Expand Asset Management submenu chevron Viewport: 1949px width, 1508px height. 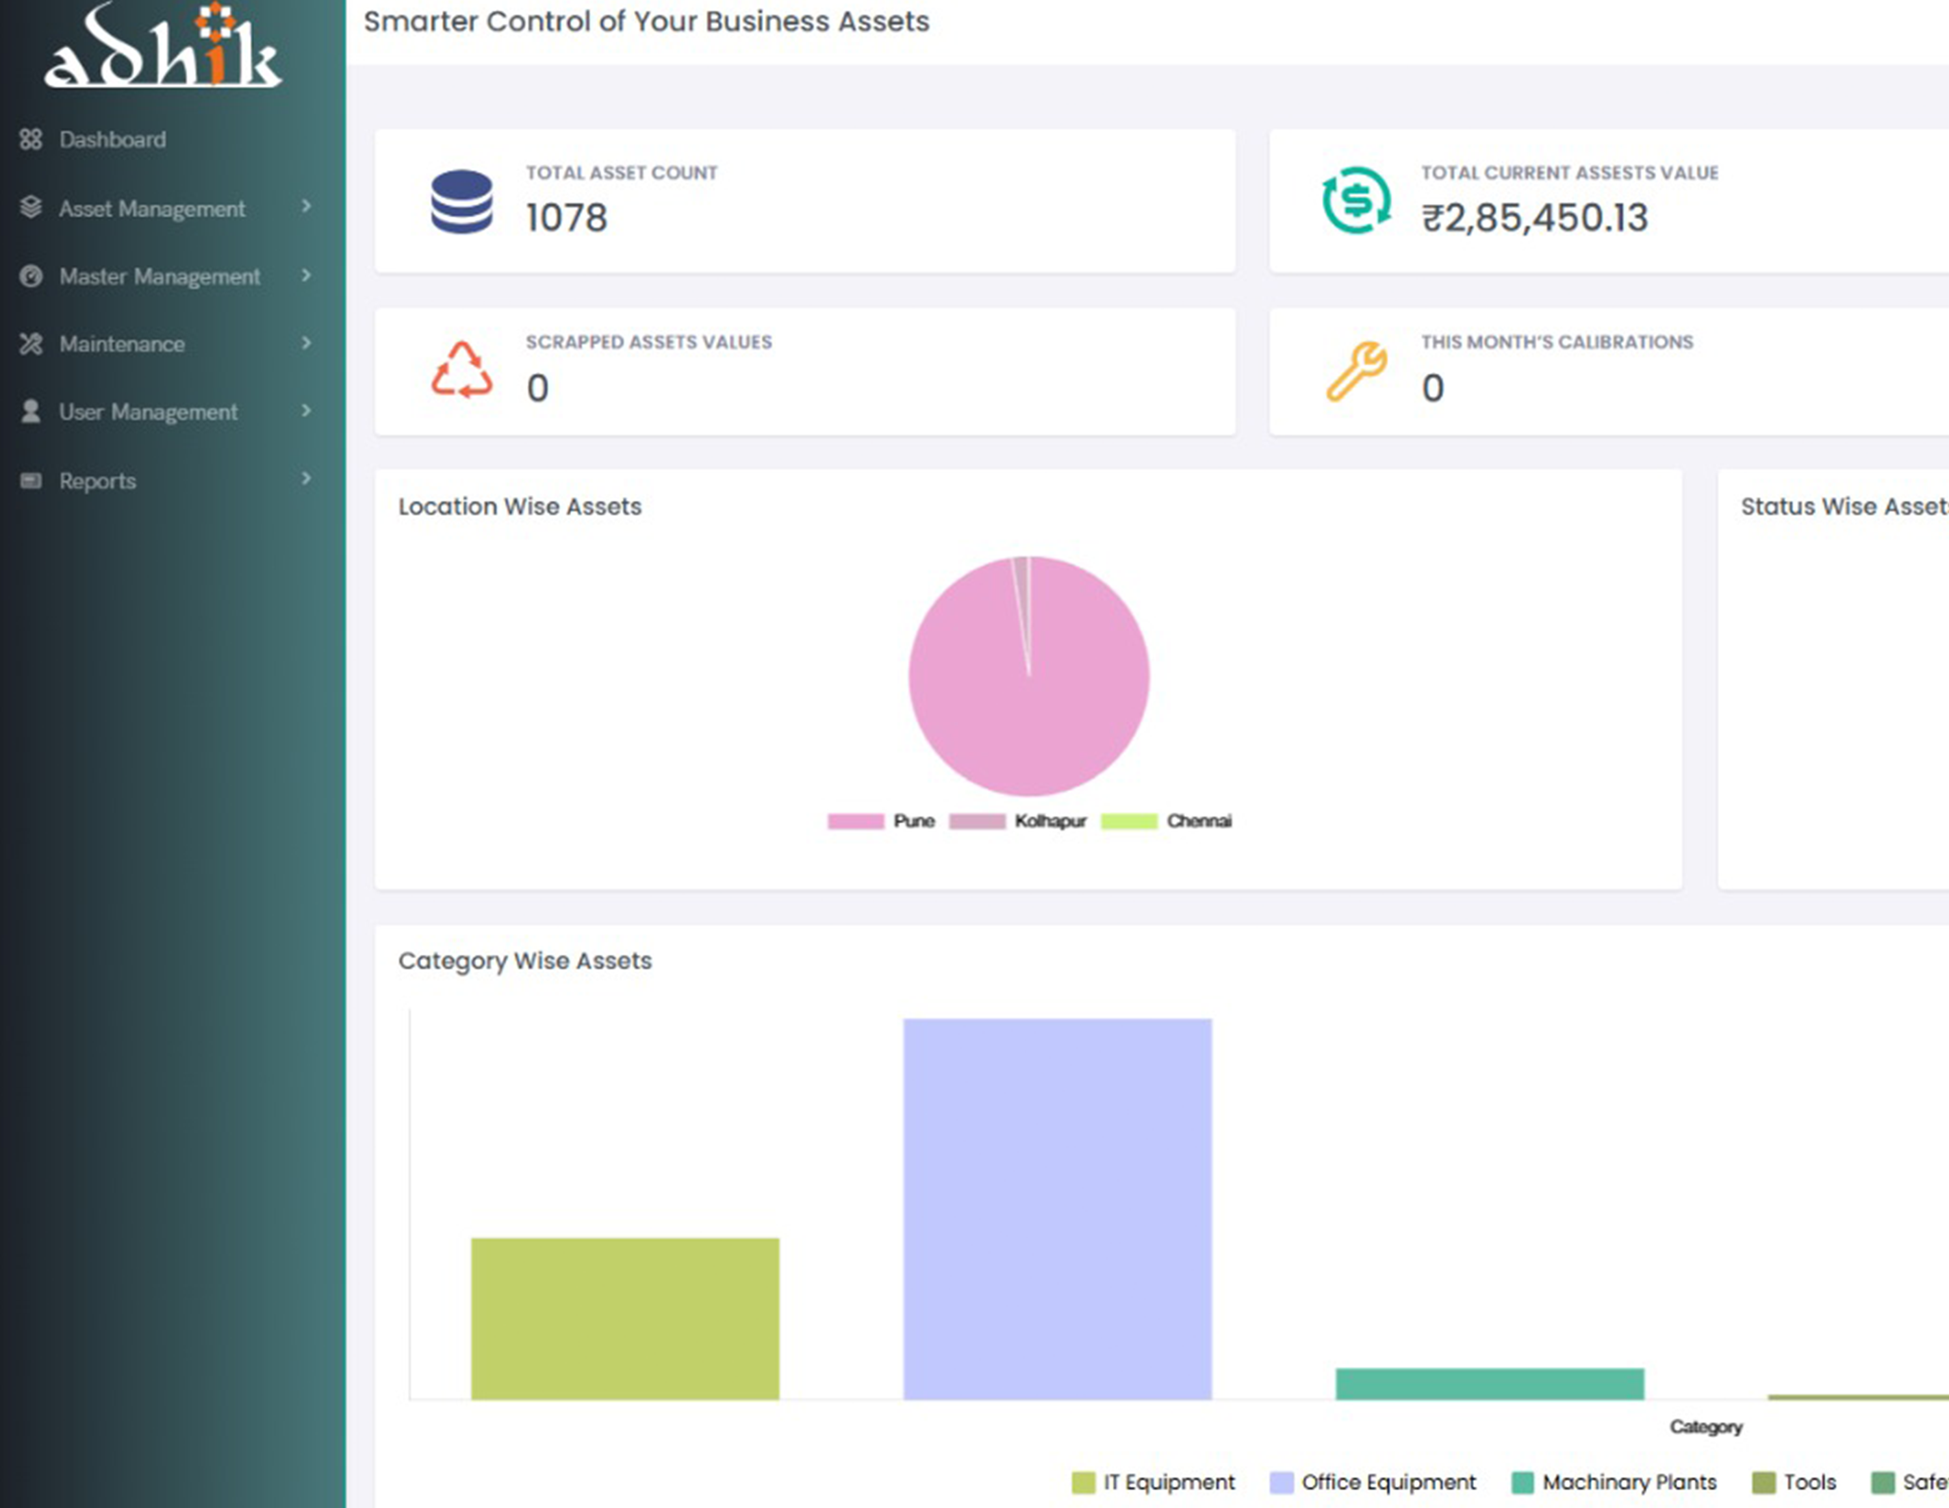click(x=306, y=206)
